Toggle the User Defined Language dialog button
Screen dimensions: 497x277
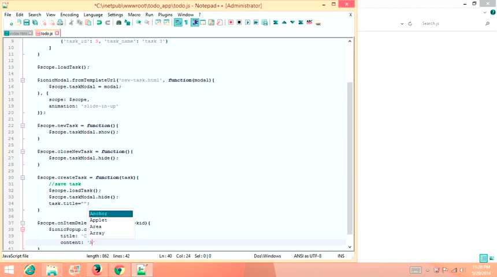203,23
